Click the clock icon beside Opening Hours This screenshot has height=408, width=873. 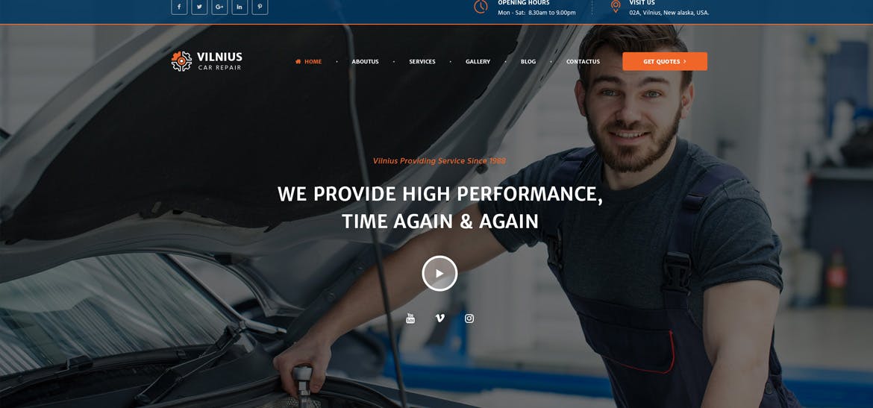(481, 6)
